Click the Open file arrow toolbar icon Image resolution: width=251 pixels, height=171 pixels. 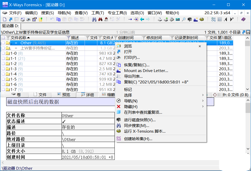(11, 19)
